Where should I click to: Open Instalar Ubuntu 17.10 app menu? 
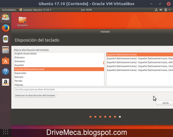pos(35,10)
